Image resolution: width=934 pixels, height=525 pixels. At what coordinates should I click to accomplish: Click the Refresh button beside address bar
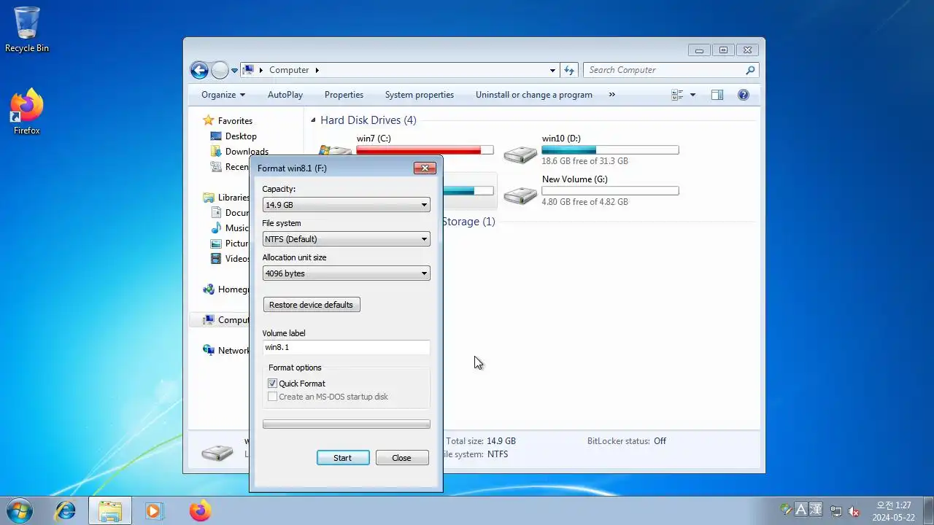click(570, 70)
